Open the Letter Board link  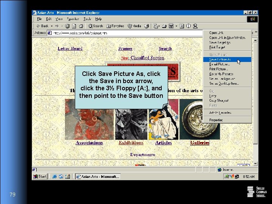(70, 48)
